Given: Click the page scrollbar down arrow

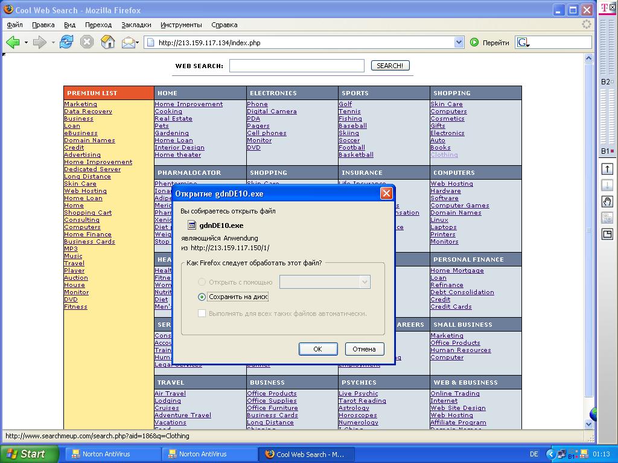Looking at the screenshot, I should (x=588, y=424).
